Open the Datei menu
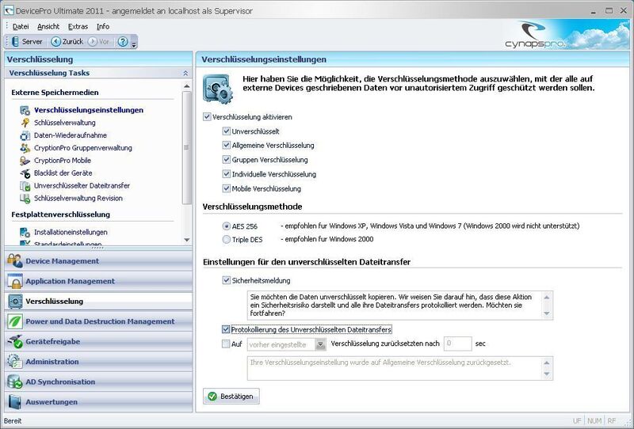 21,27
